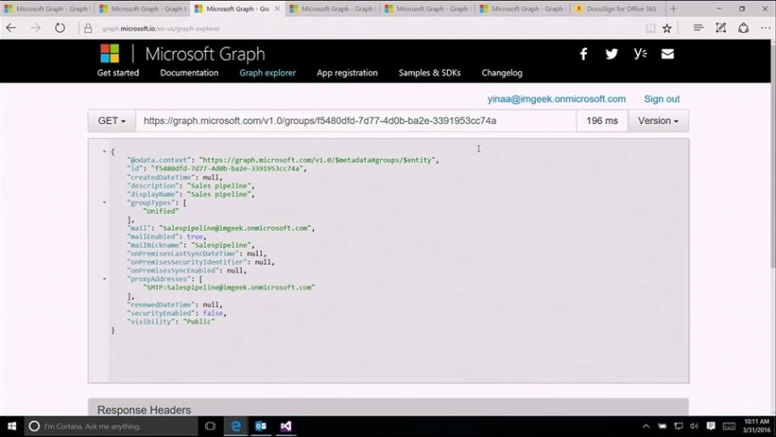The image size is (776, 437).
Task: Click the mail envelope icon in header
Action: point(667,54)
